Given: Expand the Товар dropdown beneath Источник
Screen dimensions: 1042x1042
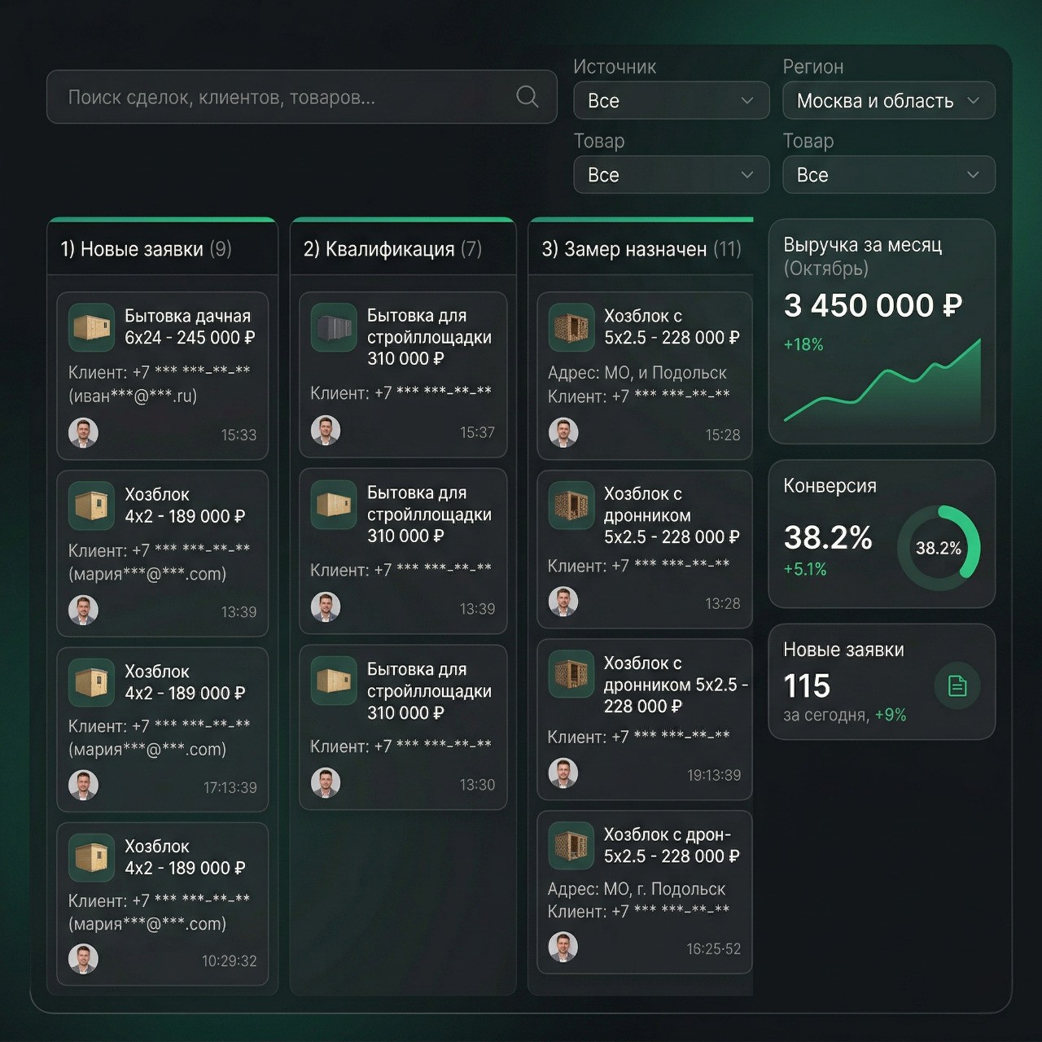Looking at the screenshot, I should tap(671, 175).
